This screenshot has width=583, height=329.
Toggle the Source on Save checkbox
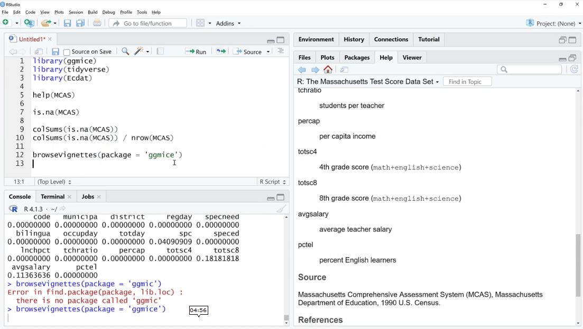[x=67, y=52]
